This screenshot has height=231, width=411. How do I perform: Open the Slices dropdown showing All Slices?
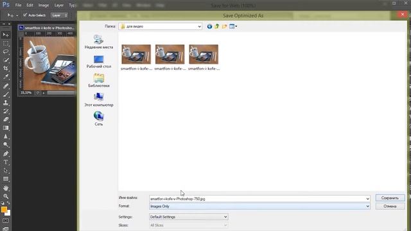pyautogui.click(x=188, y=225)
